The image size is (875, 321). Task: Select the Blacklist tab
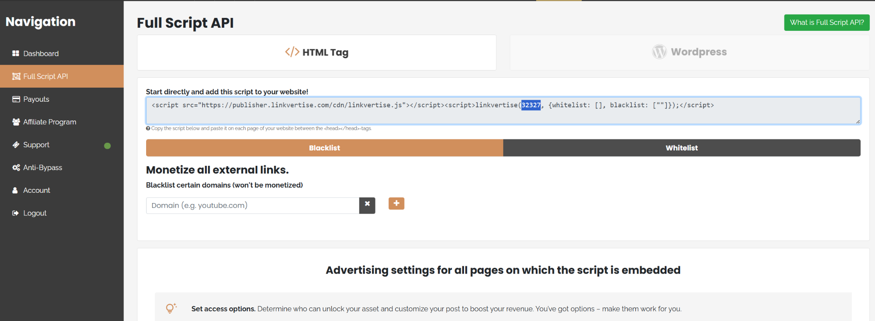(324, 148)
